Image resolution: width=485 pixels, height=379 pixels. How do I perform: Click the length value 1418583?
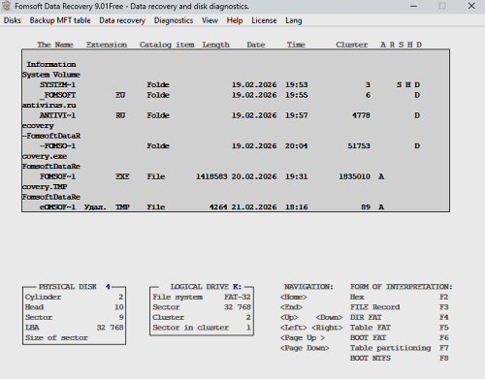click(211, 176)
